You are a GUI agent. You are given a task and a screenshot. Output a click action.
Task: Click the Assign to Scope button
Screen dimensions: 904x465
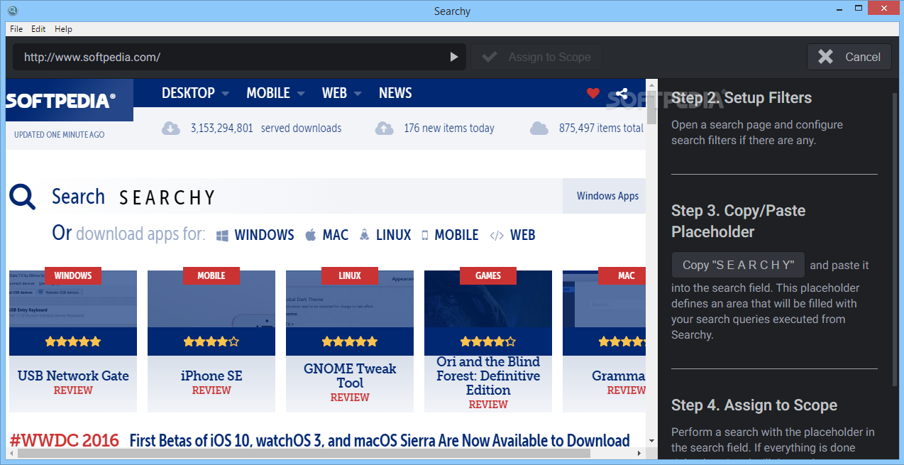(x=536, y=57)
